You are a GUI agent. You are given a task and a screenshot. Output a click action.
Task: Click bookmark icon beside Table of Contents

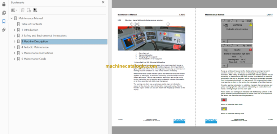point(18,24)
